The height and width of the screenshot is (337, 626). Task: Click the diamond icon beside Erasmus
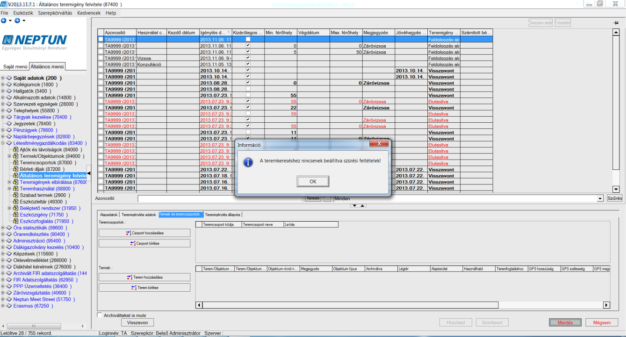pos(9,306)
